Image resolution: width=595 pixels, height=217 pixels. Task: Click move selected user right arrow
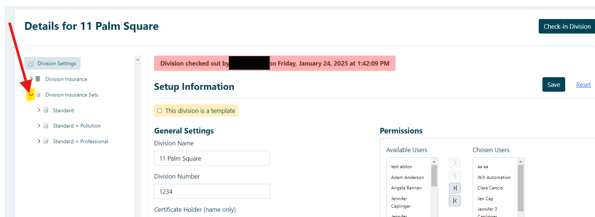[x=455, y=163]
